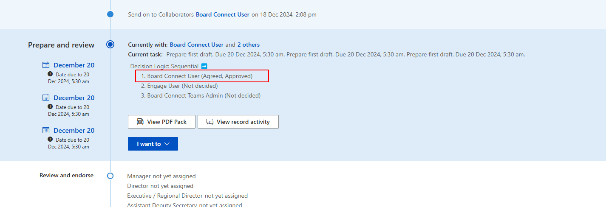
Task: Open the "I want to" dropdown
Action: [x=153, y=144]
